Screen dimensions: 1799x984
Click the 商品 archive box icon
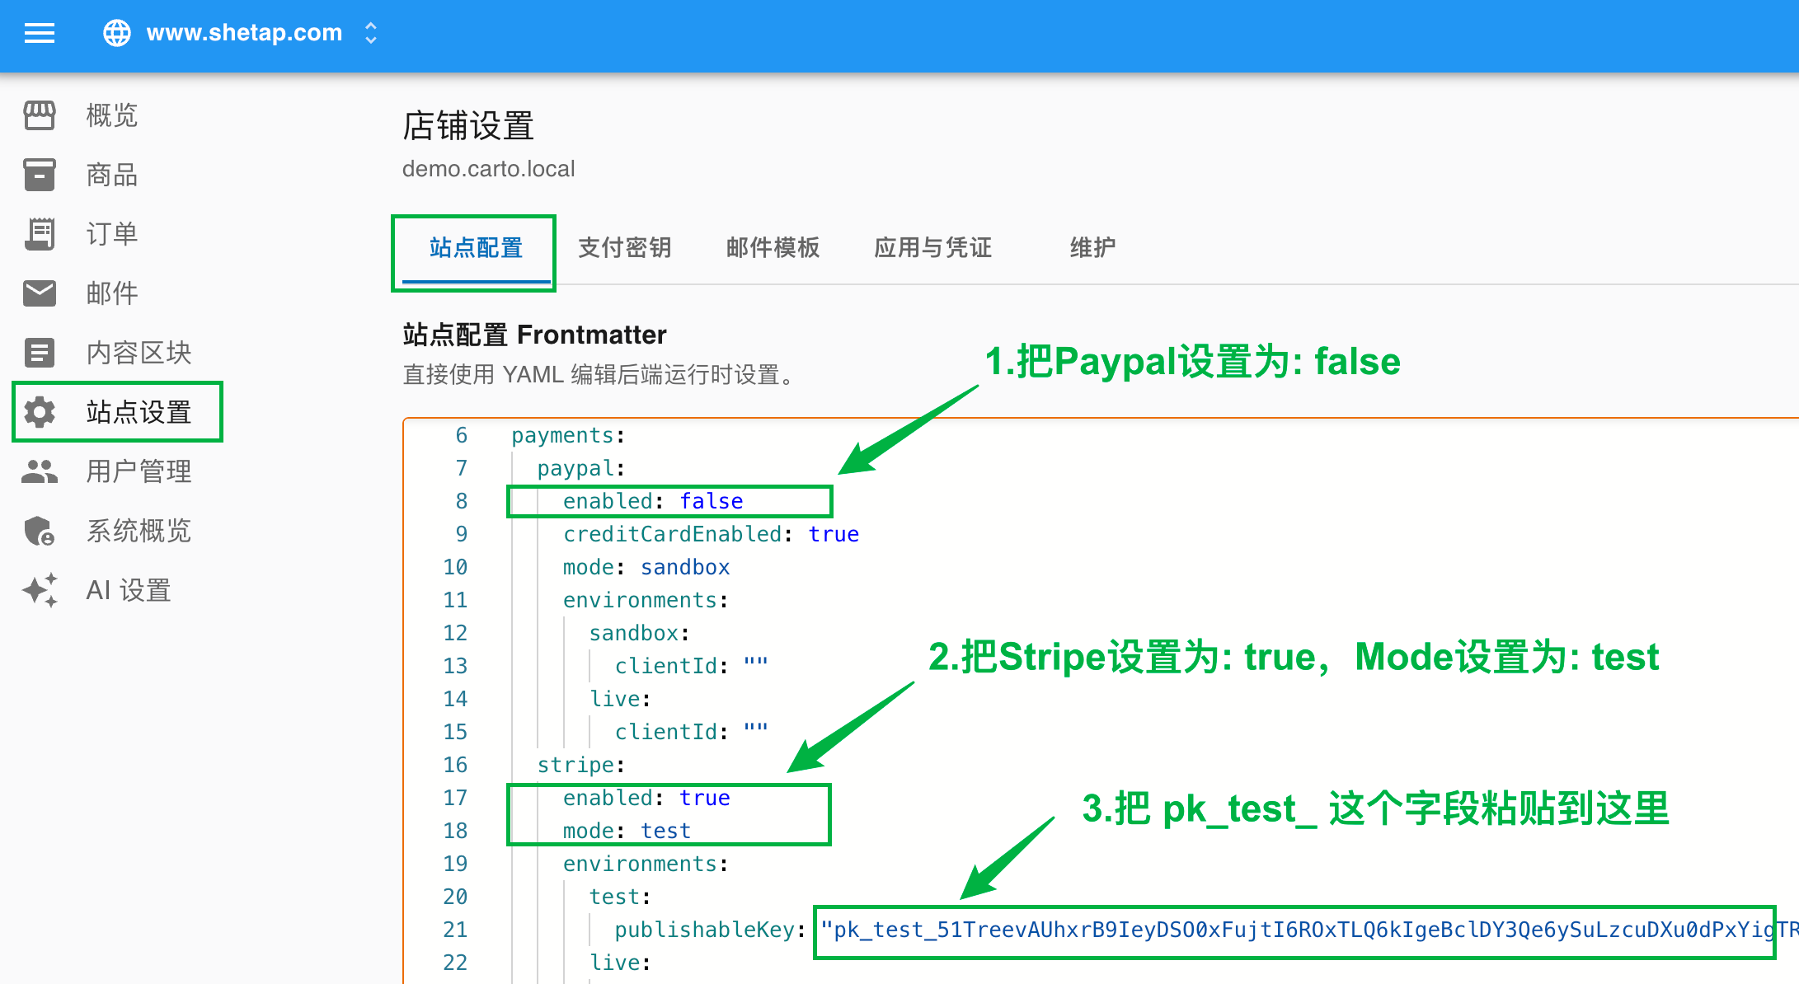pos(40,175)
